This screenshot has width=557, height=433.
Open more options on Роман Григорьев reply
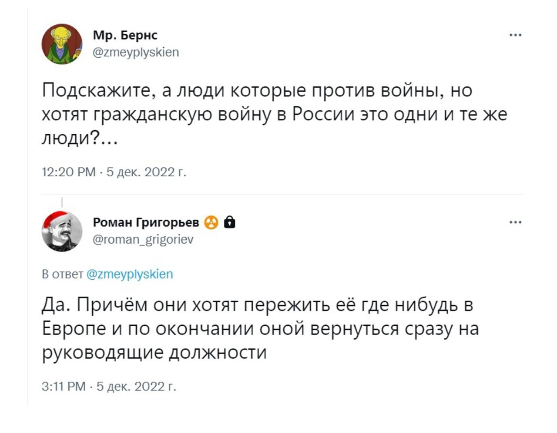point(515,222)
